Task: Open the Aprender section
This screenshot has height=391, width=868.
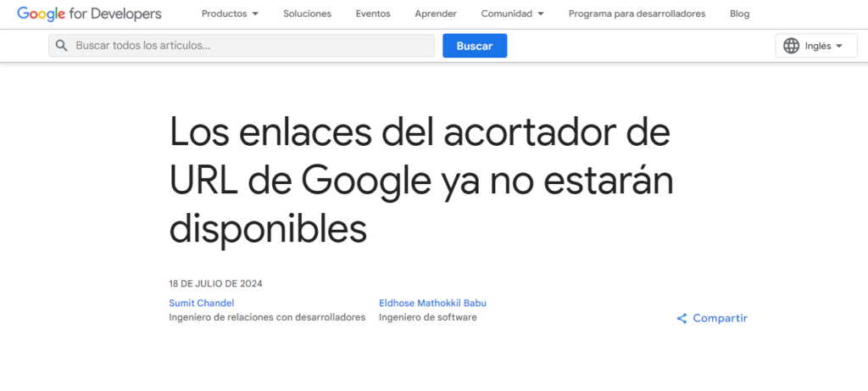Action: point(436,14)
